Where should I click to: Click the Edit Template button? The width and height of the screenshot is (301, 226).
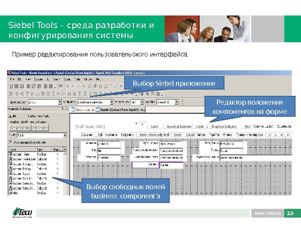(40, 128)
